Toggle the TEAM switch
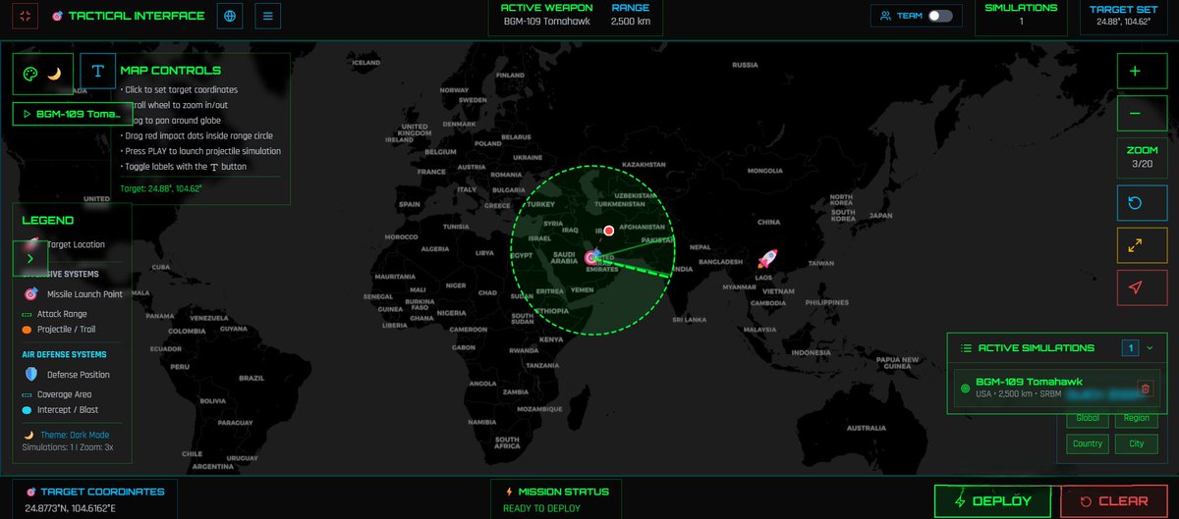The image size is (1179, 519). click(x=940, y=16)
